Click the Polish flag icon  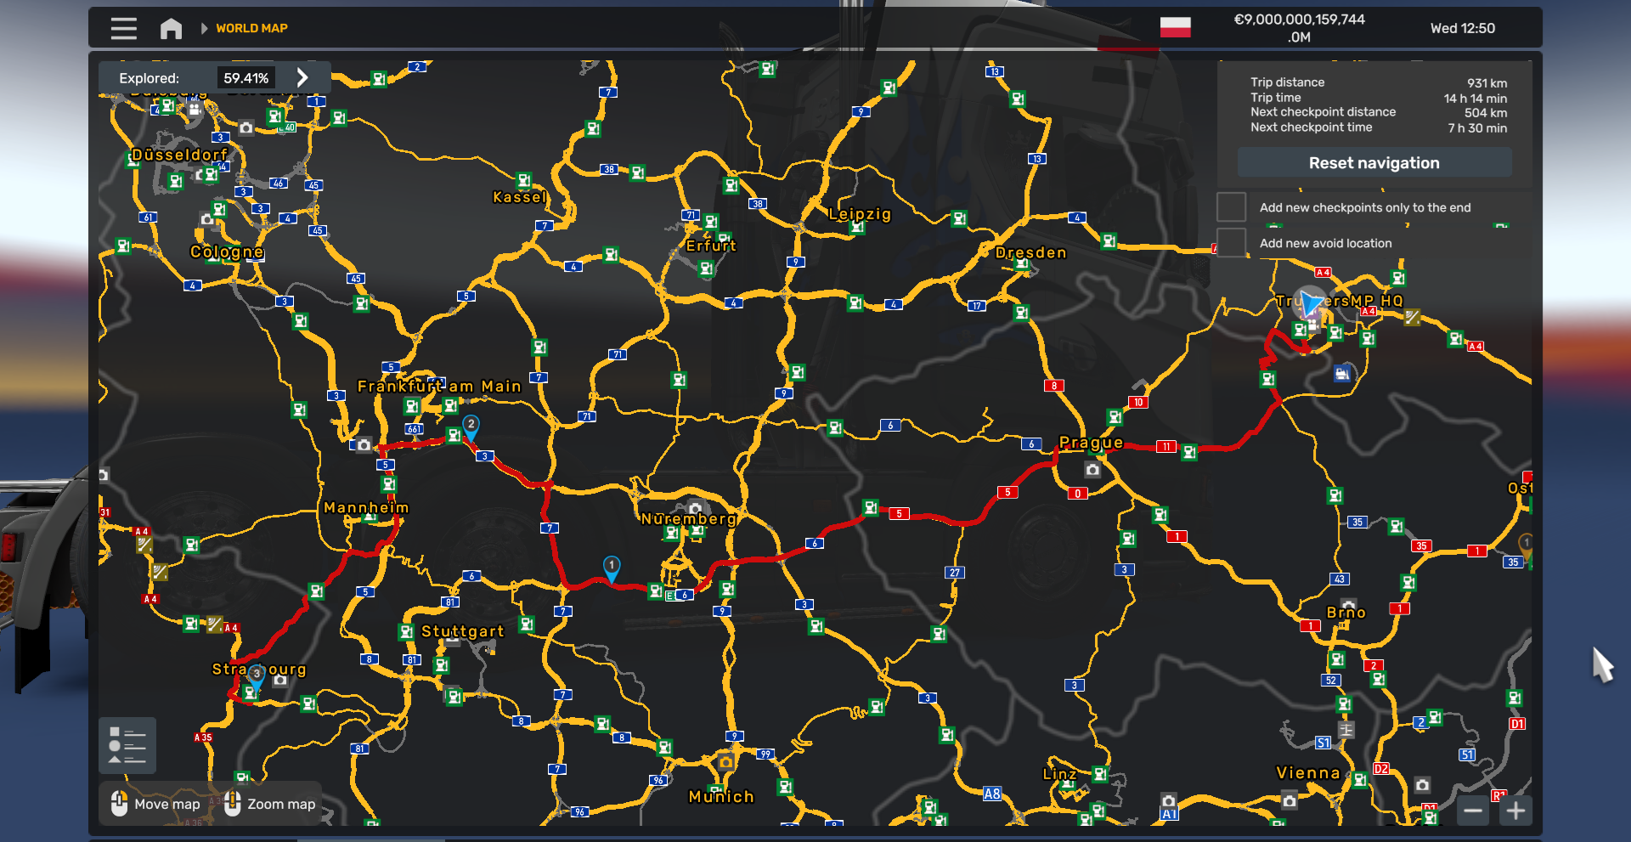click(x=1177, y=28)
